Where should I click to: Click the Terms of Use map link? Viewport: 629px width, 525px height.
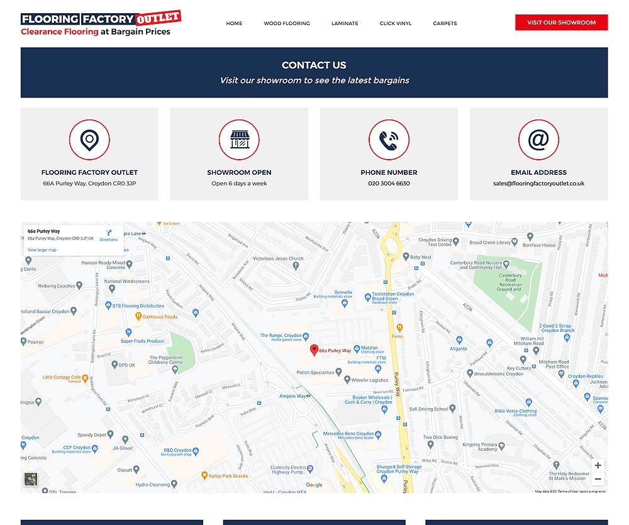(567, 491)
